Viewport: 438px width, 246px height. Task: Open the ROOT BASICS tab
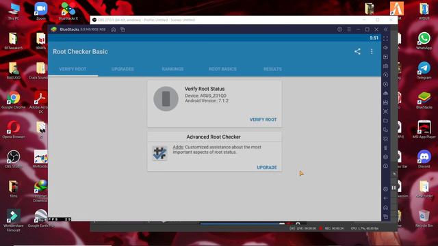tap(222, 69)
